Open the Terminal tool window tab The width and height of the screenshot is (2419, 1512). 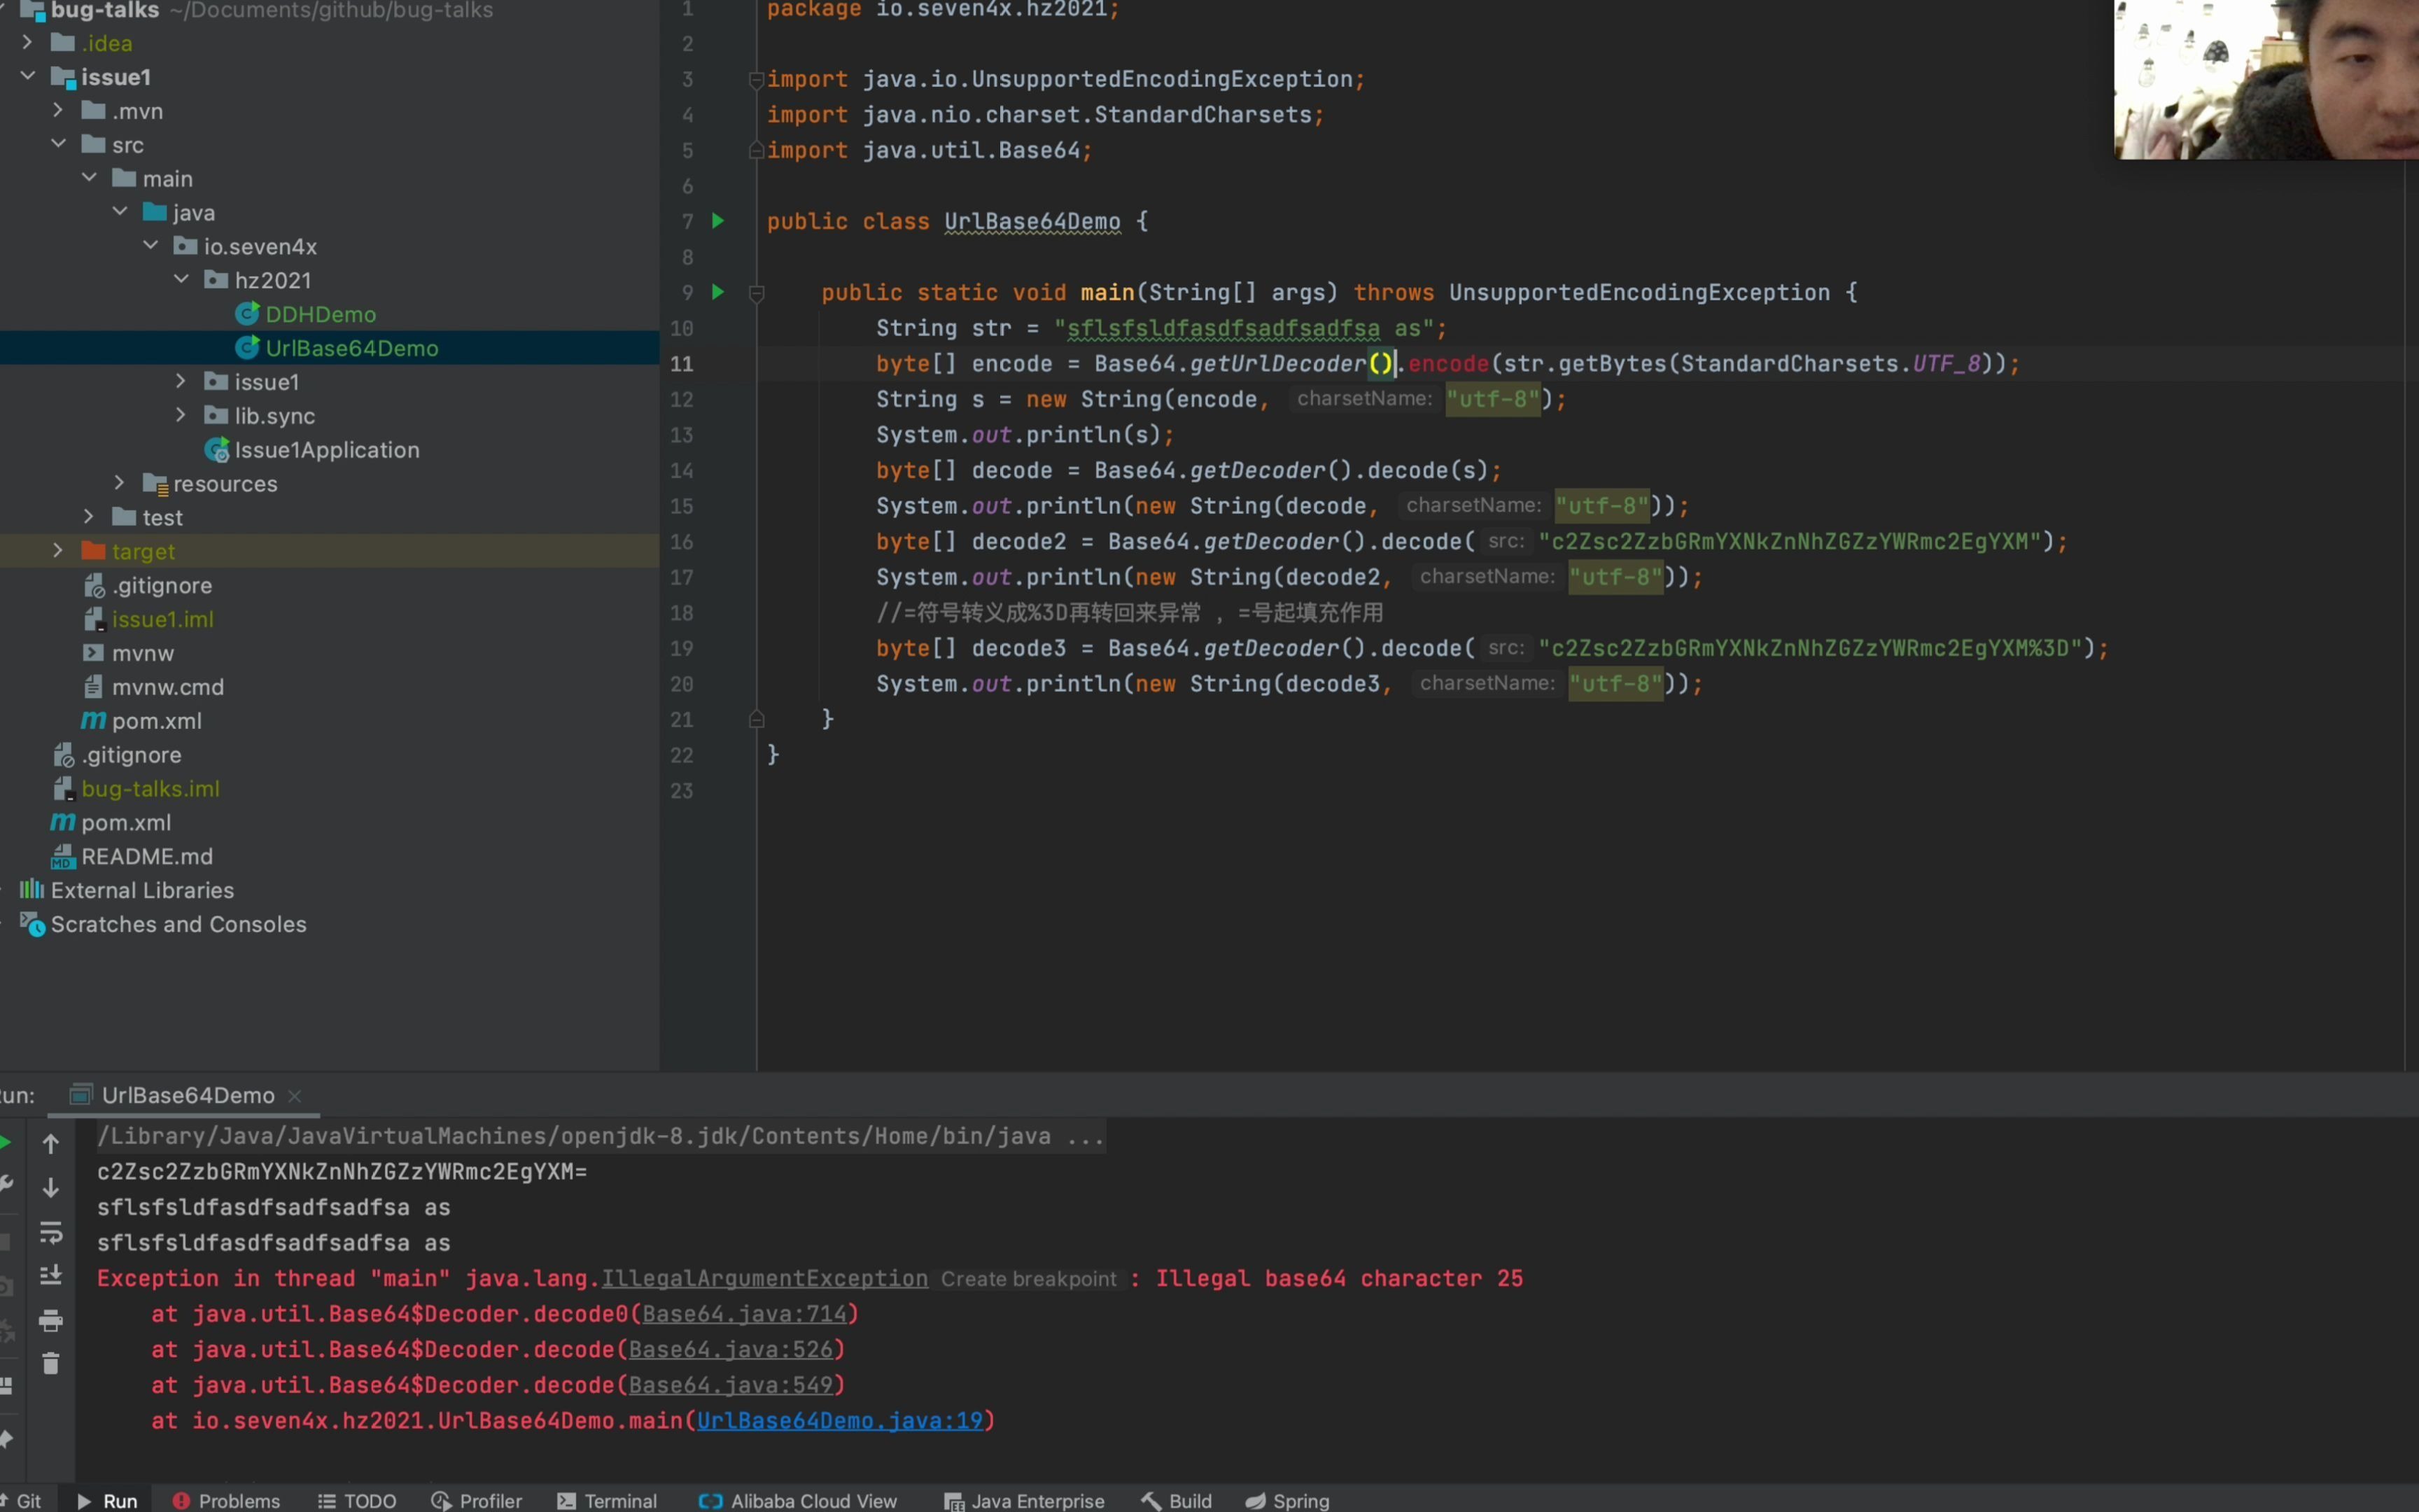(x=608, y=1500)
